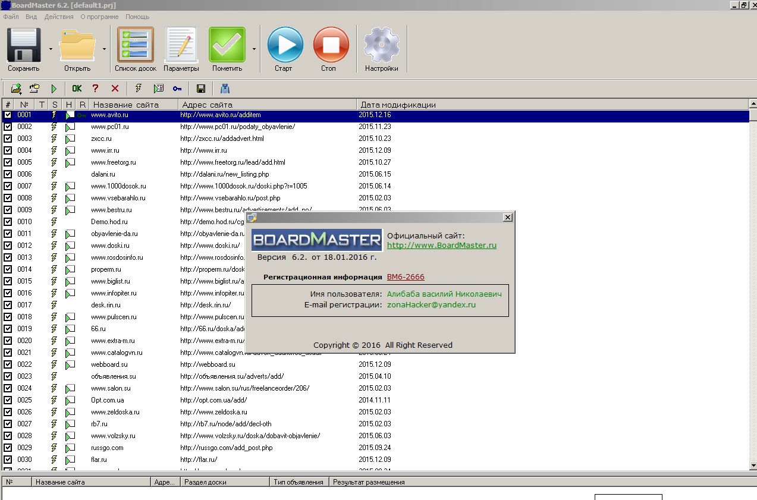Viewport: 757px width, 500px height.
Task: Sort by Название сайта column header
Action: [134, 105]
